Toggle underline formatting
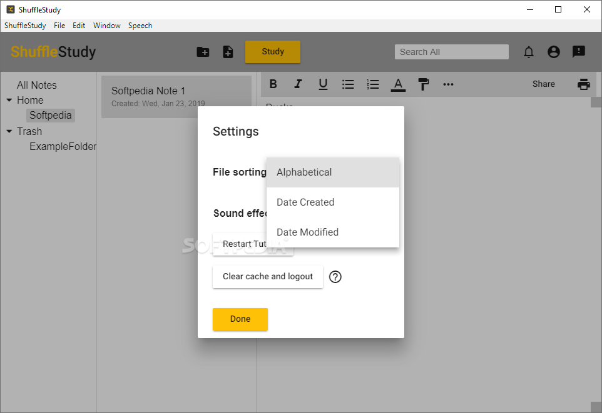The image size is (602, 413). click(x=324, y=84)
